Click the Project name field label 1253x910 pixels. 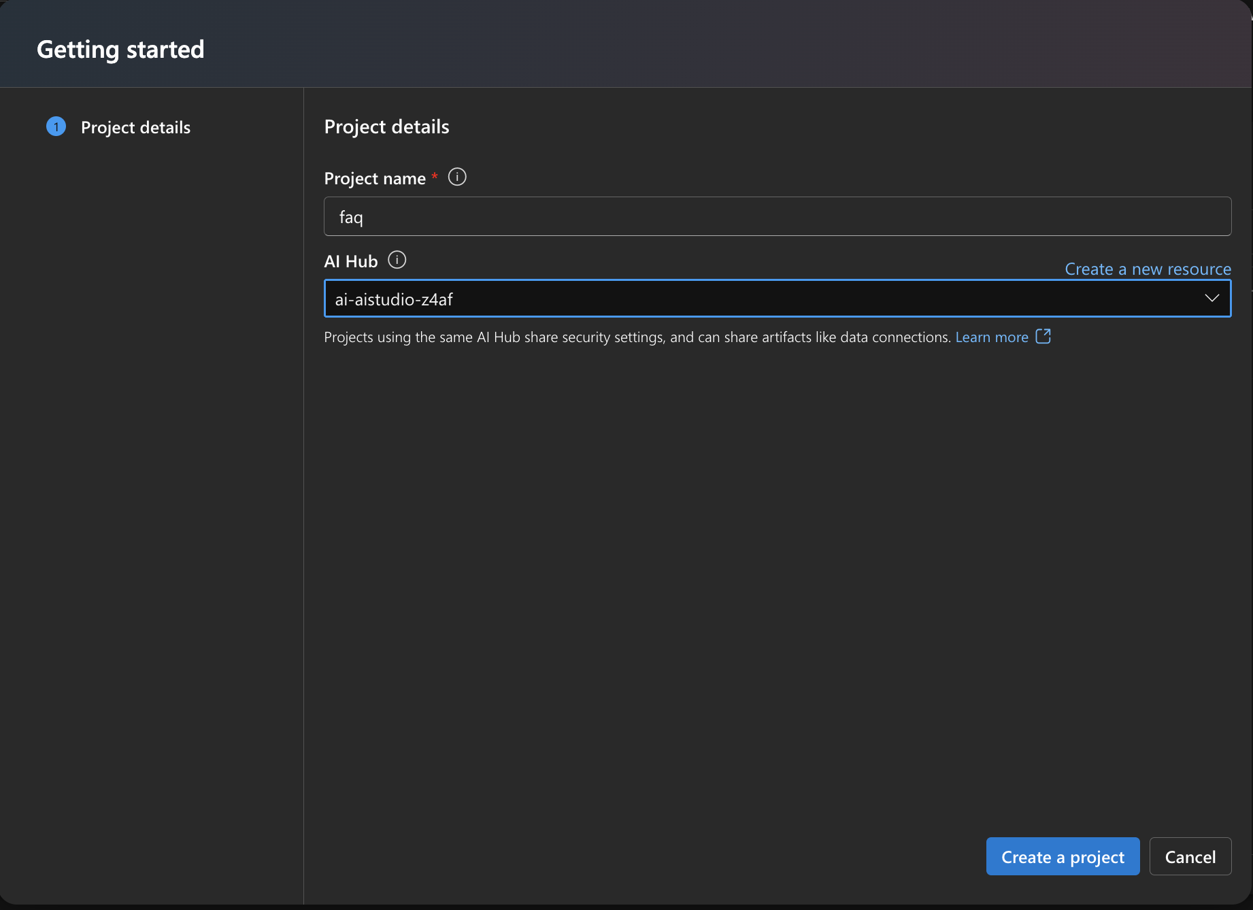tap(375, 178)
